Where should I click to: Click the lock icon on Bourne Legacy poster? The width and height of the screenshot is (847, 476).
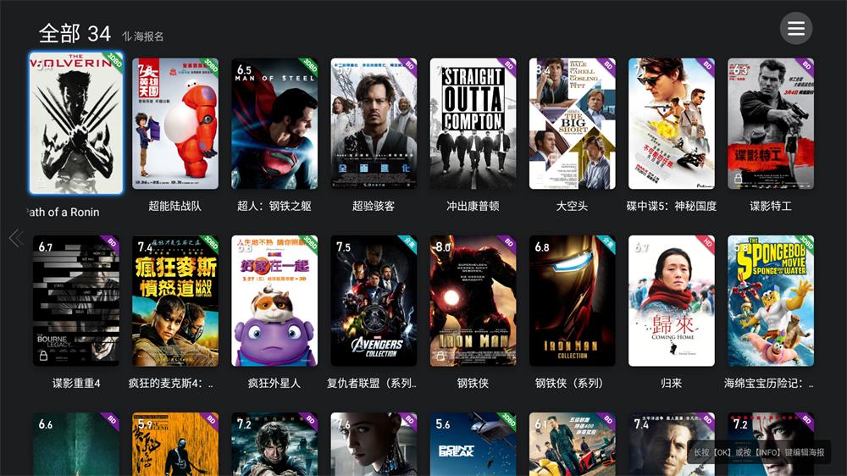(43, 356)
